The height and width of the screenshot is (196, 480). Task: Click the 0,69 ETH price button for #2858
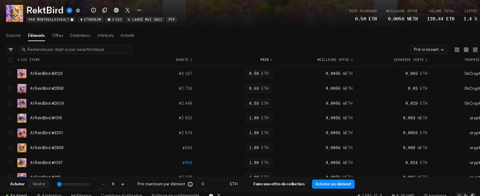point(259,88)
